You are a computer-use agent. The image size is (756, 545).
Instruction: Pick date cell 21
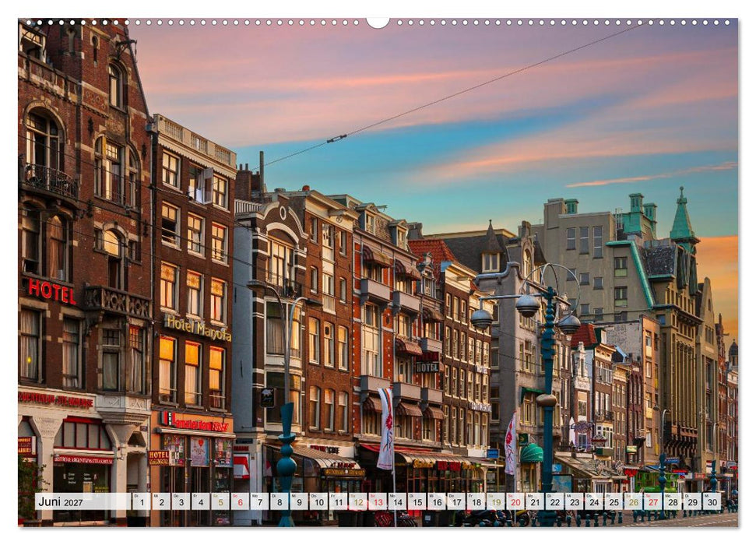pos(536,501)
